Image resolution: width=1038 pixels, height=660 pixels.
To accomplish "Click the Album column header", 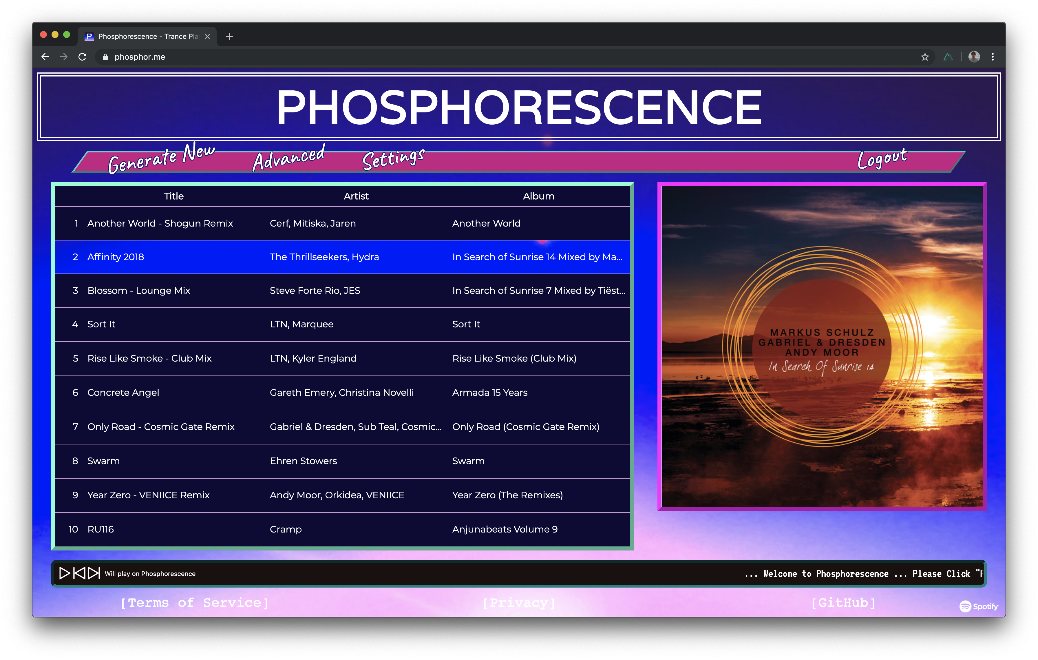I will click(538, 196).
